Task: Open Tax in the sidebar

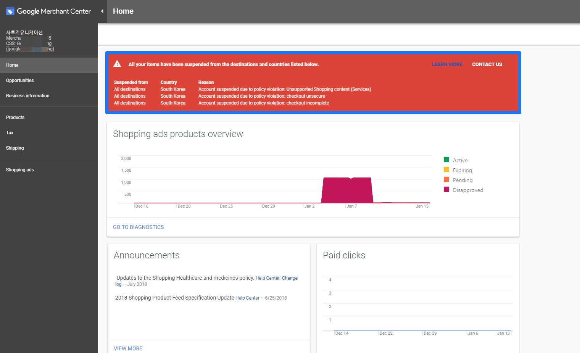Action: pos(49,133)
